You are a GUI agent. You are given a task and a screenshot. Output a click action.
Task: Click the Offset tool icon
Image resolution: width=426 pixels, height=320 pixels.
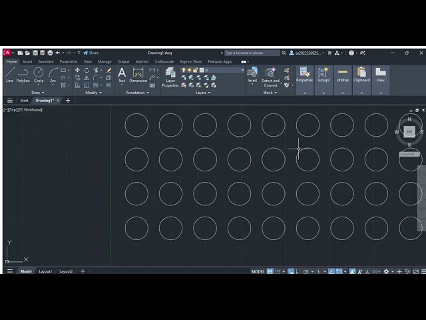(x=108, y=85)
